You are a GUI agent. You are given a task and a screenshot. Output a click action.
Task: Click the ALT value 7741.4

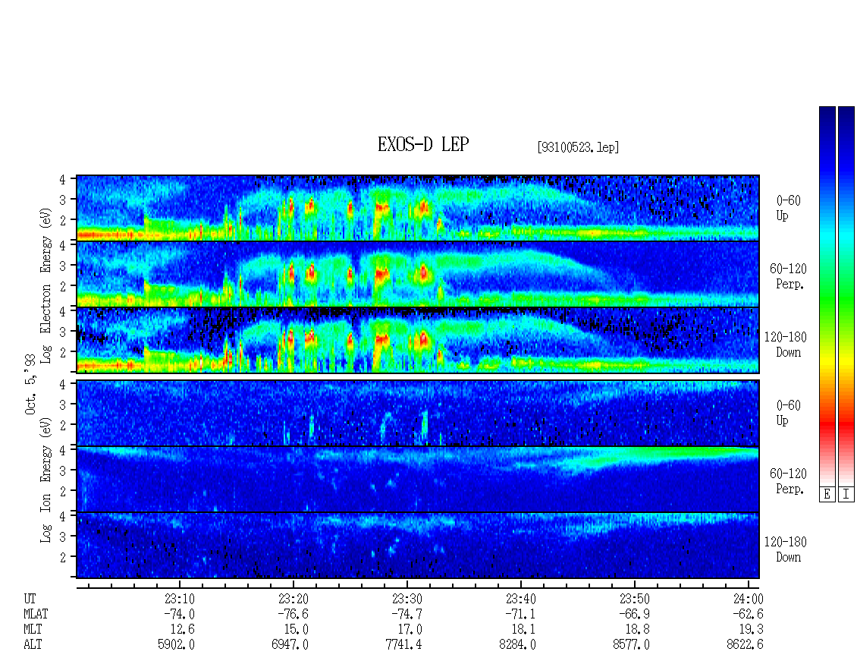[404, 645]
